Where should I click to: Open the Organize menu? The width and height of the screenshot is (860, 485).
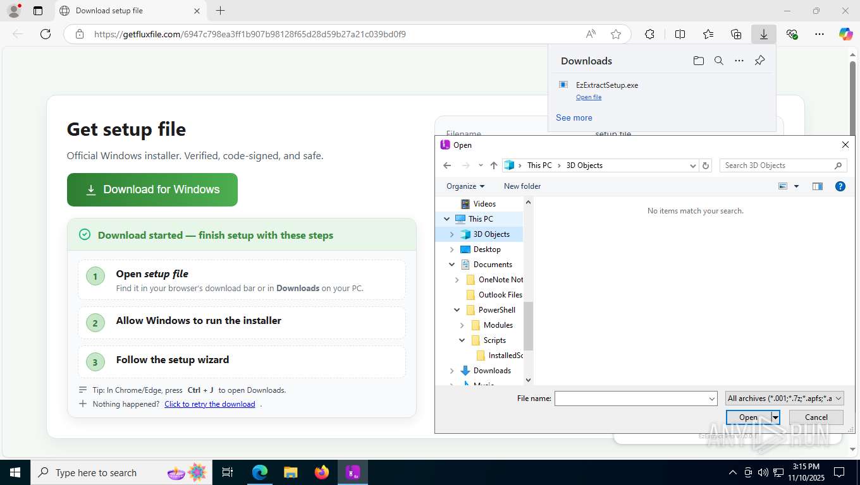pyautogui.click(x=465, y=186)
